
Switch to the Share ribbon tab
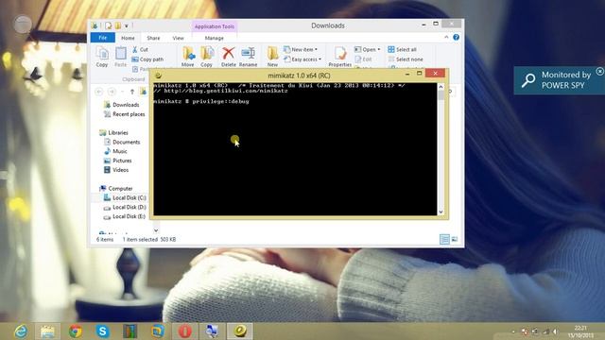click(x=153, y=38)
